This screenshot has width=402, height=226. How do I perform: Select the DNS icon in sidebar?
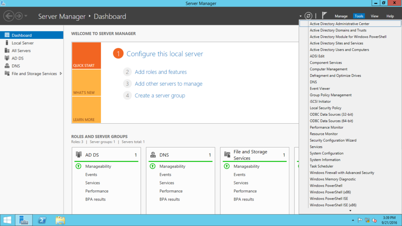coord(7,66)
